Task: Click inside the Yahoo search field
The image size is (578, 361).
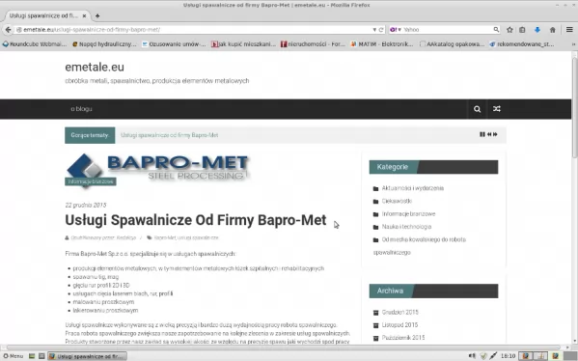Action: tap(448, 30)
